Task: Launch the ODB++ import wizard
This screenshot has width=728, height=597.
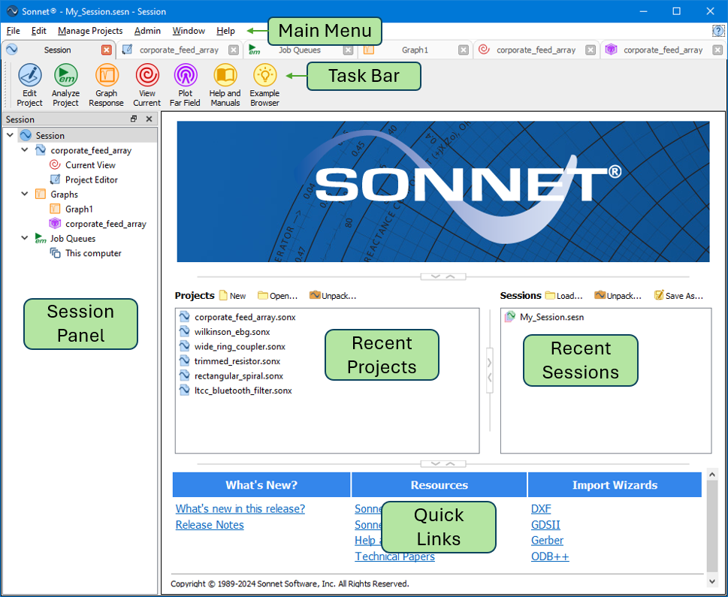Action: (x=550, y=556)
